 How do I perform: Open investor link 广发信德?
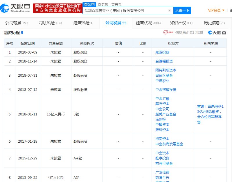[x=162, y=172]
